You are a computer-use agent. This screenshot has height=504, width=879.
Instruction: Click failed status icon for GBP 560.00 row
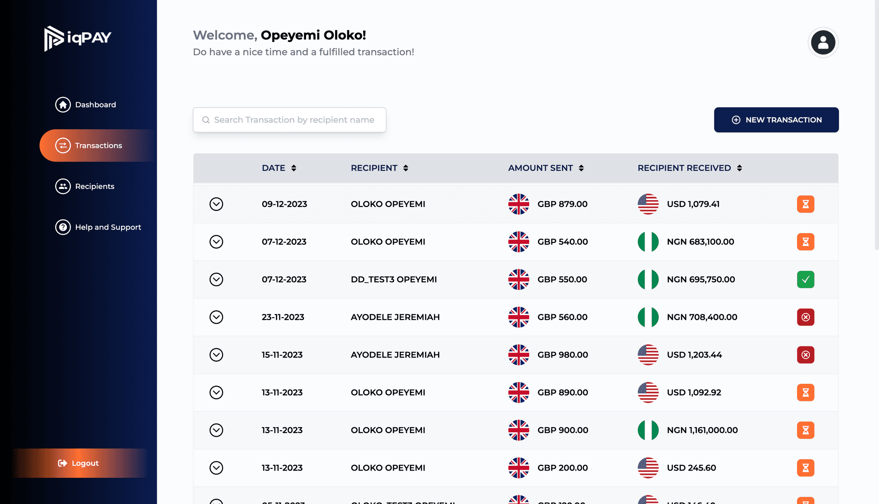click(x=806, y=317)
